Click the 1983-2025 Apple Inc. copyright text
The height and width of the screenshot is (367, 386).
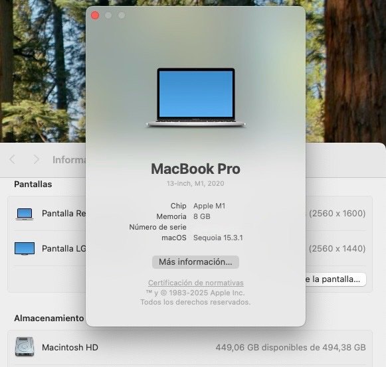[195, 293]
